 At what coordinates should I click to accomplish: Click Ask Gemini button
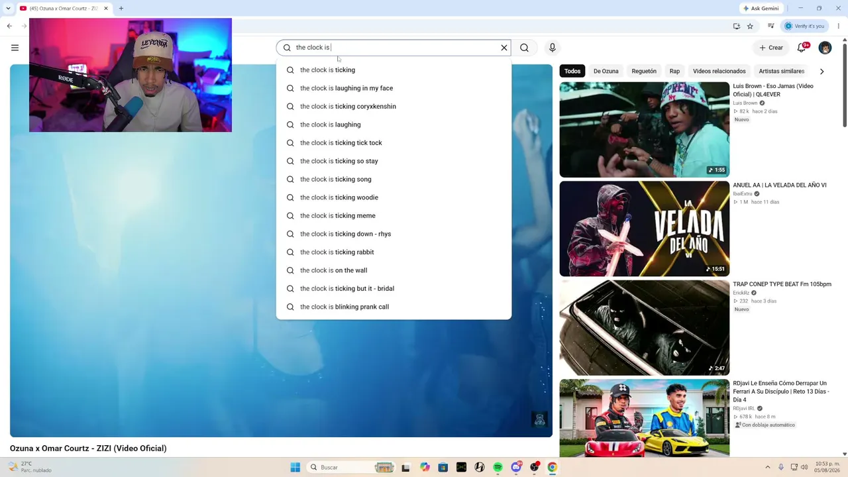click(761, 9)
